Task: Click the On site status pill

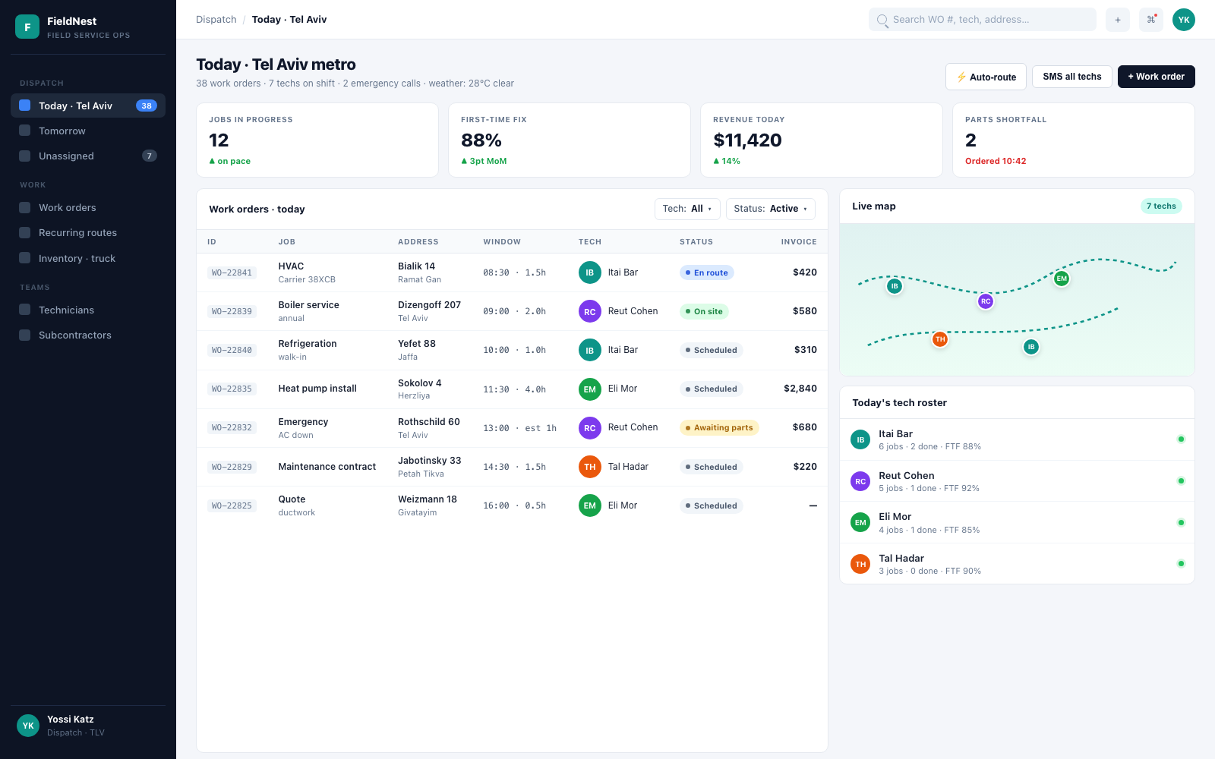Action: coord(704,311)
